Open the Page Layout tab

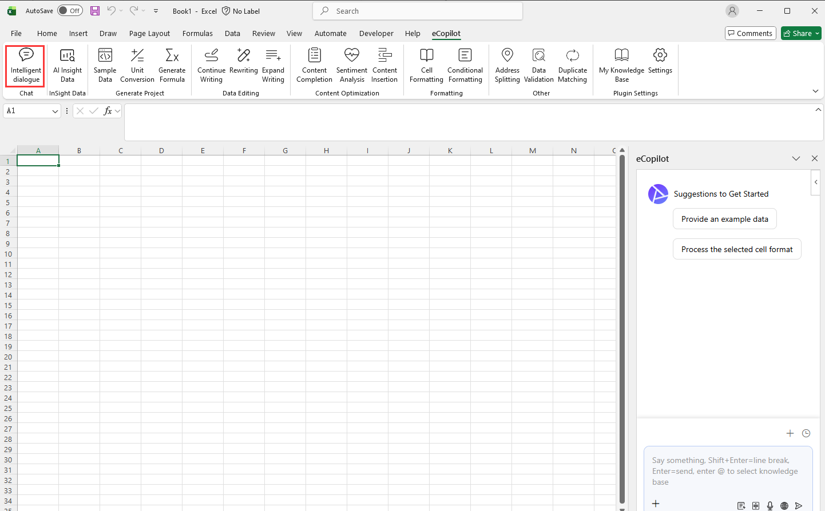pos(149,33)
